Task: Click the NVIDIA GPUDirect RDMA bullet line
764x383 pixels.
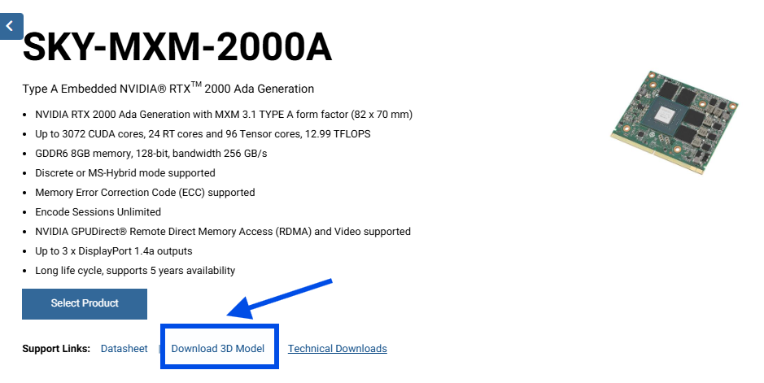Action: 223,232
